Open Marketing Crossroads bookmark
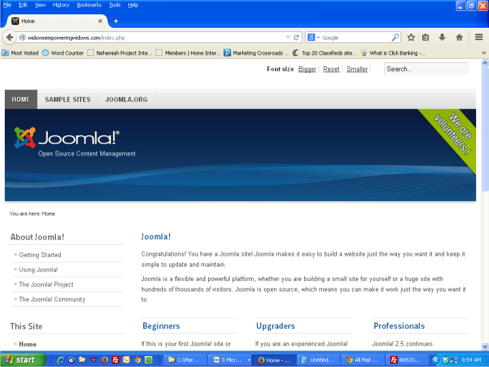Viewport: 489px width, 367px height. click(256, 53)
